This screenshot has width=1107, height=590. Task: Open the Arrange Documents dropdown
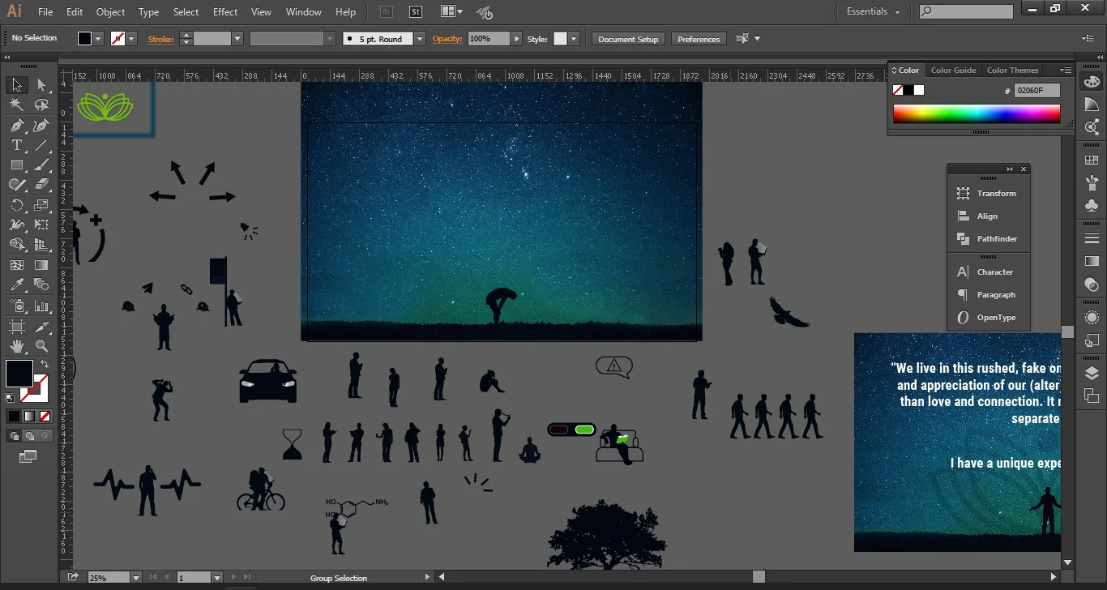pyautogui.click(x=451, y=12)
